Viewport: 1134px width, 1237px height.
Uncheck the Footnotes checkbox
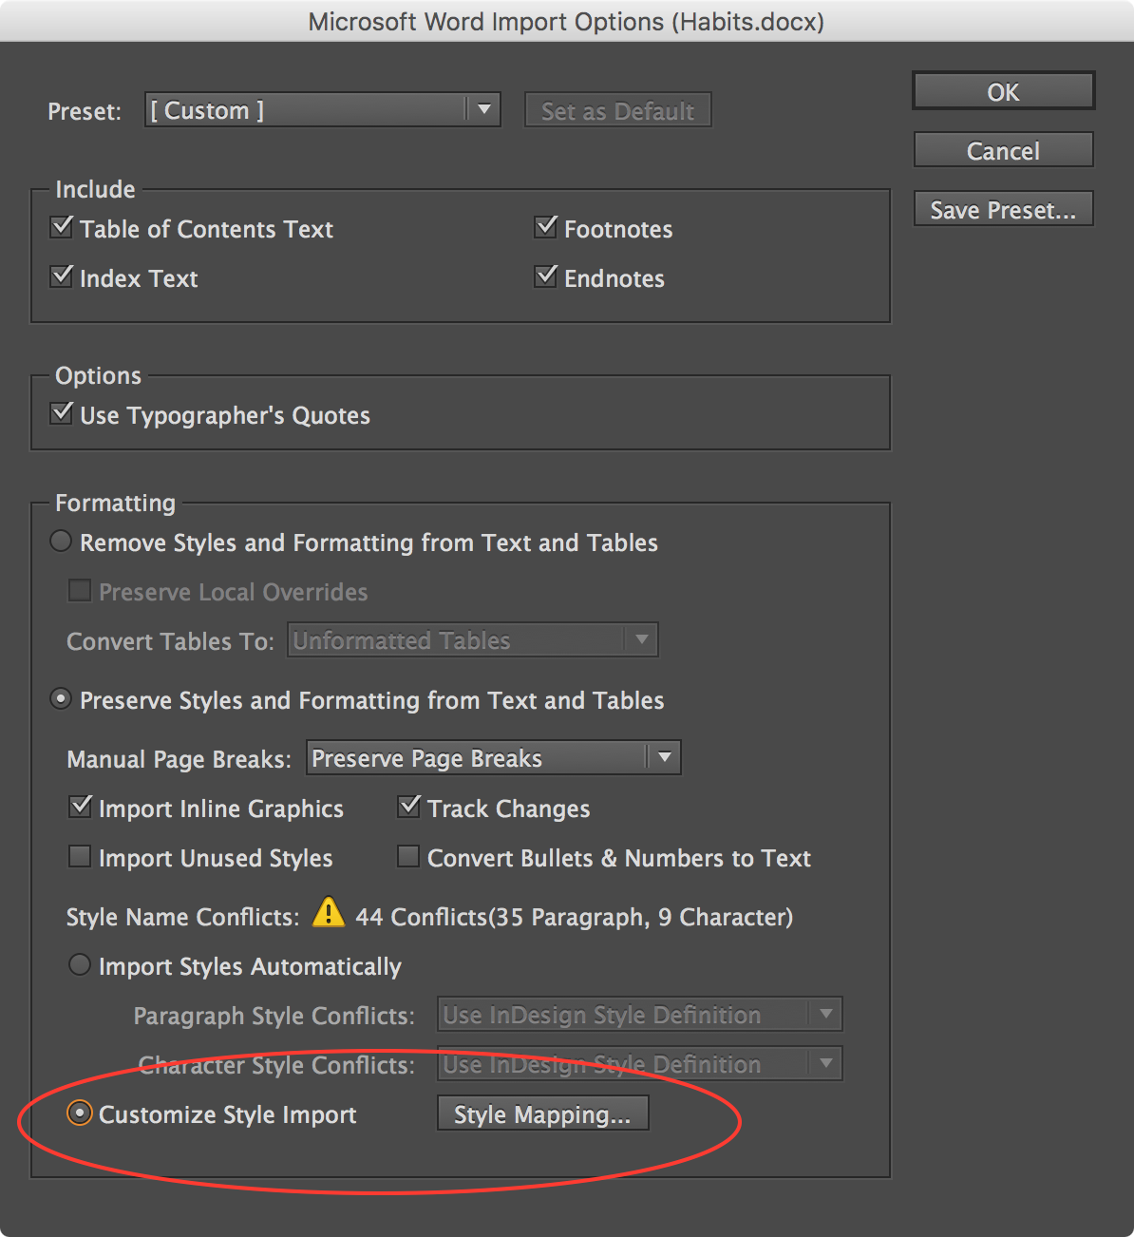[546, 227]
